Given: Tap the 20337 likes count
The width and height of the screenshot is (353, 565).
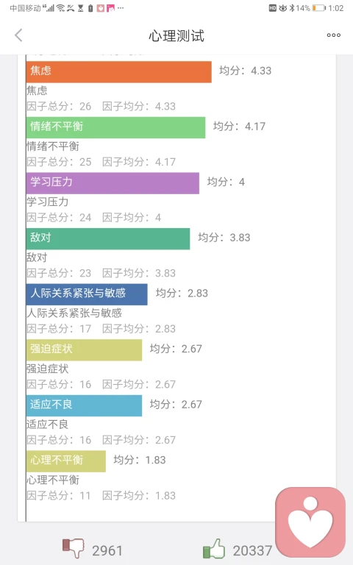Looking at the screenshot, I should pyautogui.click(x=252, y=550).
